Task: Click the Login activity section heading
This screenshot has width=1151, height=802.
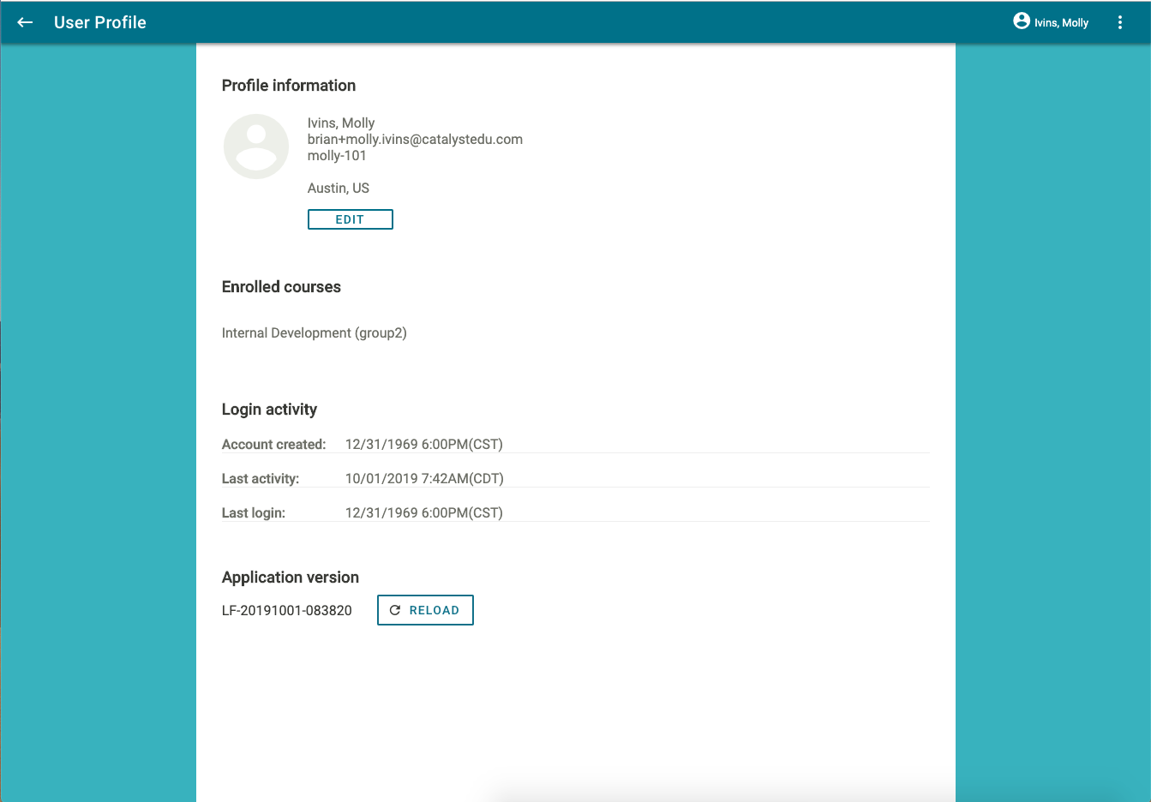Action: (x=269, y=409)
